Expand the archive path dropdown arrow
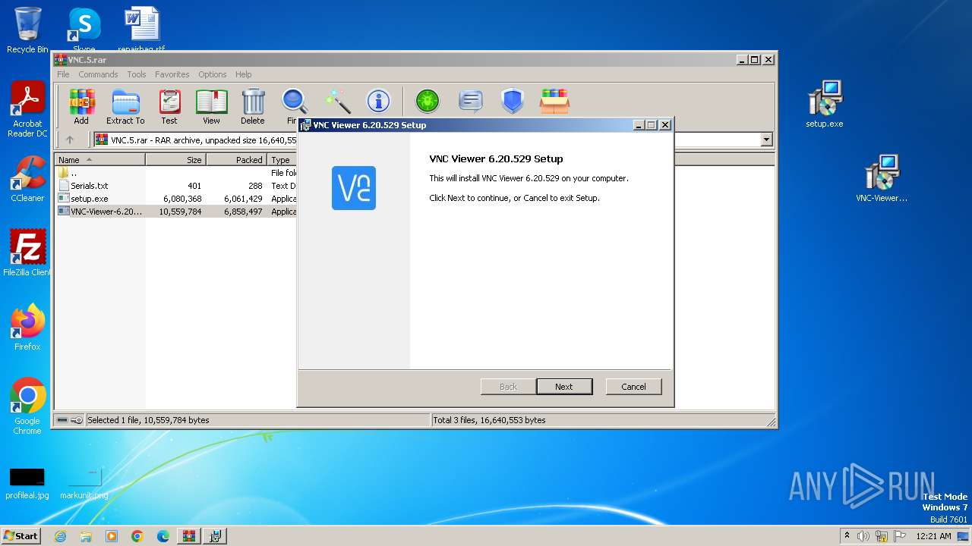This screenshot has width=972, height=546. [x=766, y=140]
